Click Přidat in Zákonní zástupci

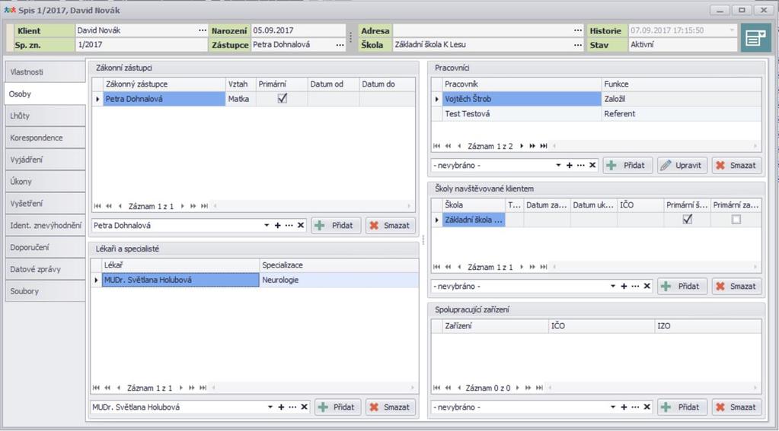pyautogui.click(x=335, y=225)
